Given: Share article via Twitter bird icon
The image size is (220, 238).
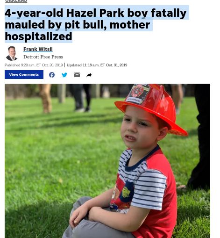Looking at the screenshot, I should click(x=64, y=75).
